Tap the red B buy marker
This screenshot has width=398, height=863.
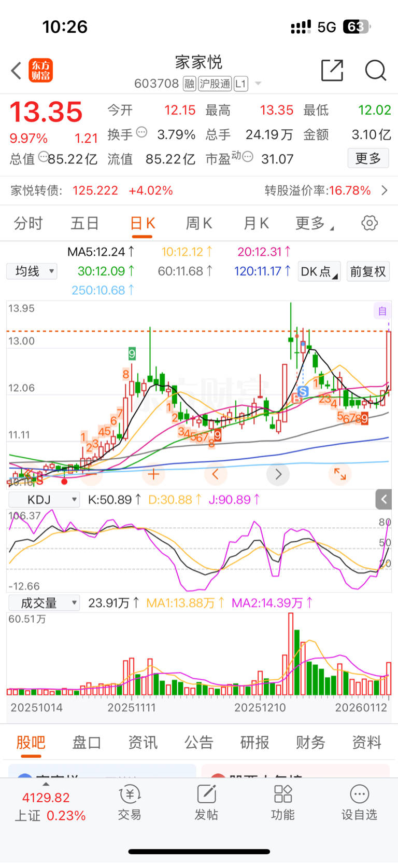tap(297, 399)
